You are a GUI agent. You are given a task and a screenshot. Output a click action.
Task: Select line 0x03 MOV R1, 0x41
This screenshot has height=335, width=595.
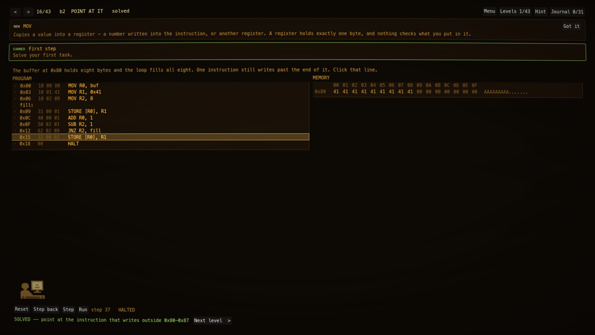coord(160,92)
